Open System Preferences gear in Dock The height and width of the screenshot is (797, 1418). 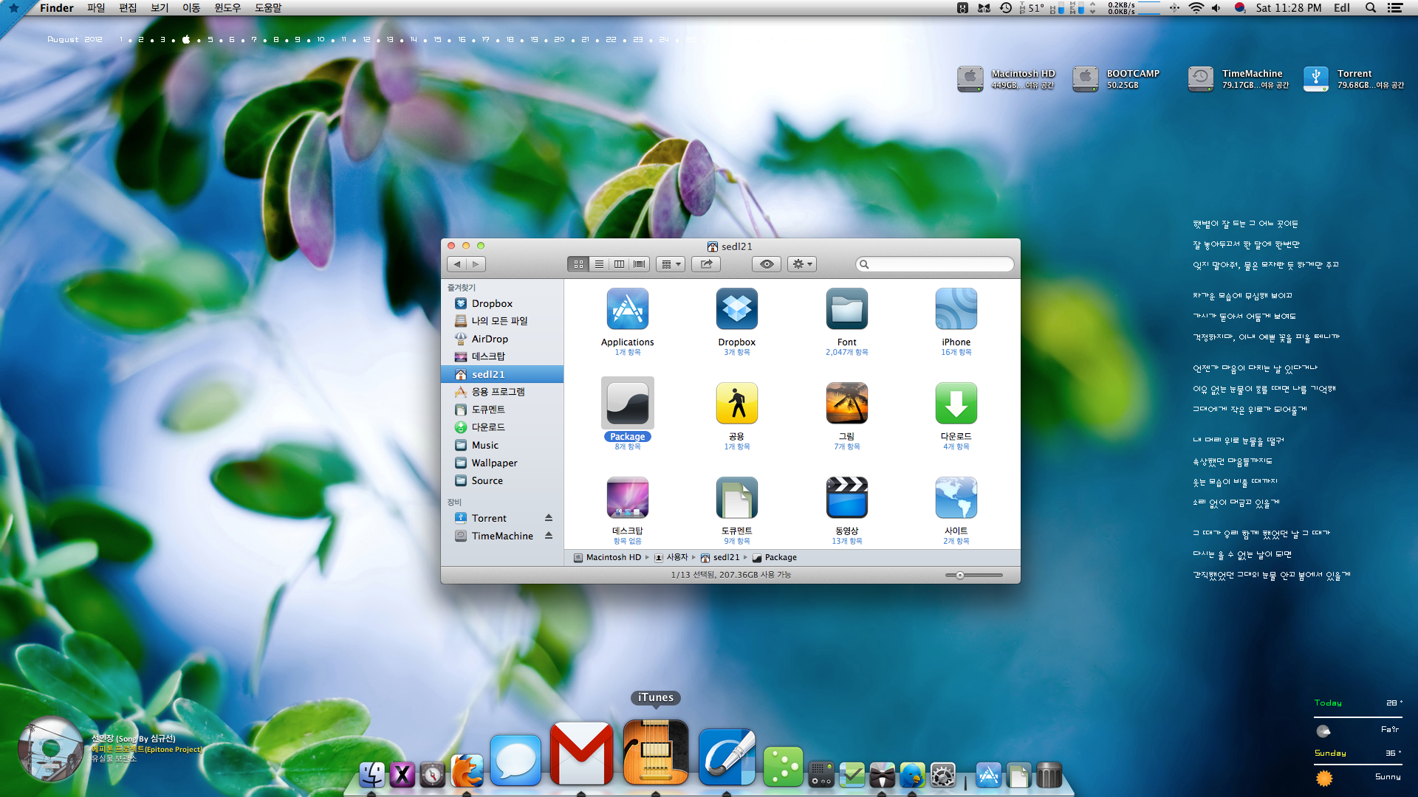tap(943, 775)
